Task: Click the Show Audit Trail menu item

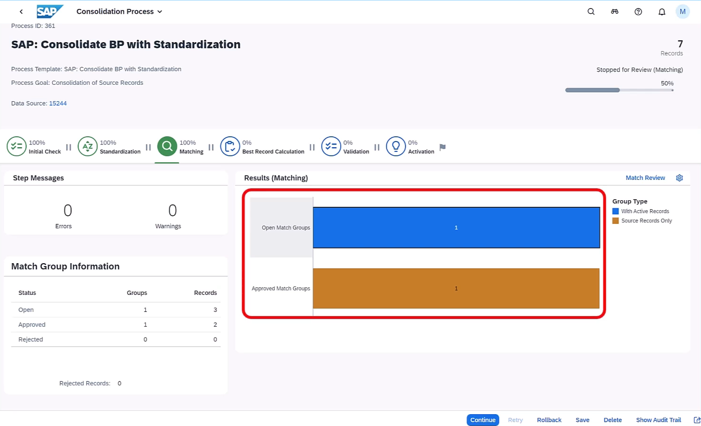Action: [x=658, y=420]
